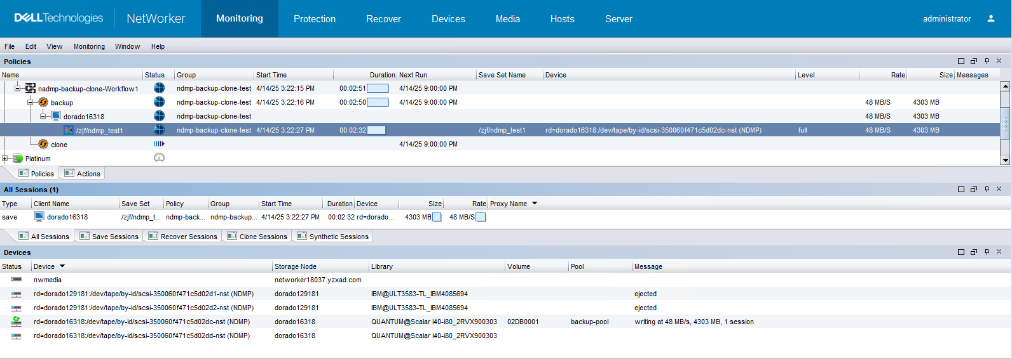The width and height of the screenshot is (1012, 359).
Task: Open the Proxy Name column sort dropdown
Action: pyautogui.click(x=535, y=204)
